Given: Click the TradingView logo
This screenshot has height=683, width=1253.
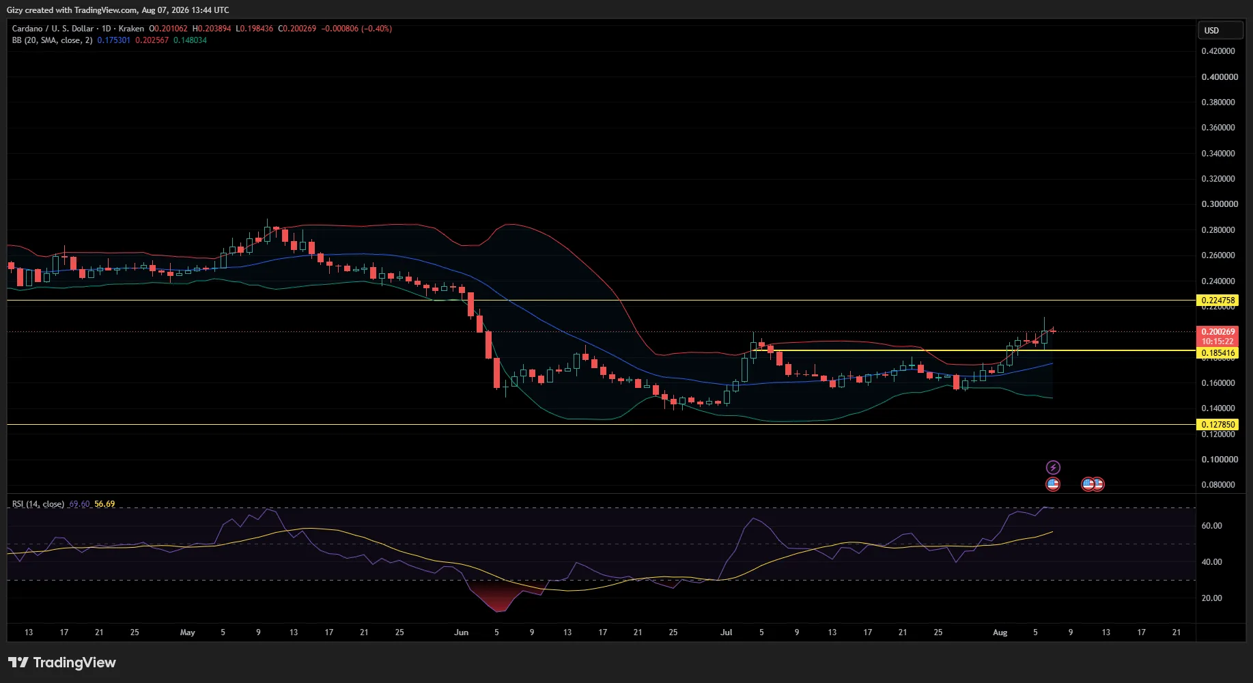Looking at the screenshot, I should [x=62, y=663].
